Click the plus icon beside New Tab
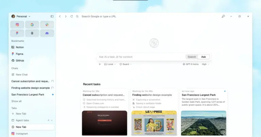 pos(13,114)
